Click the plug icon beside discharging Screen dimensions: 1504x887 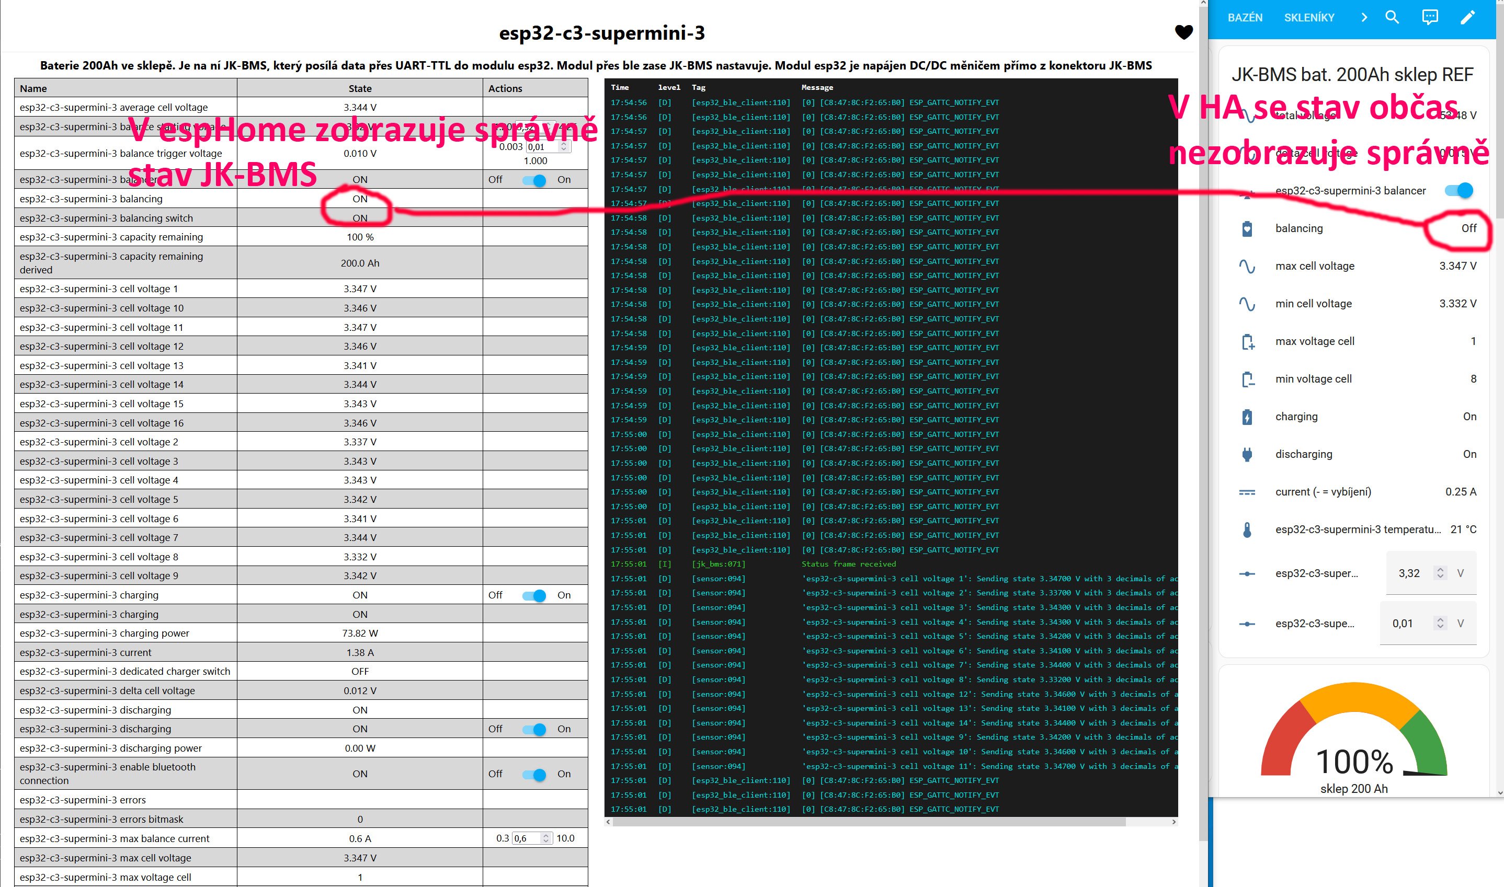pyautogui.click(x=1247, y=454)
